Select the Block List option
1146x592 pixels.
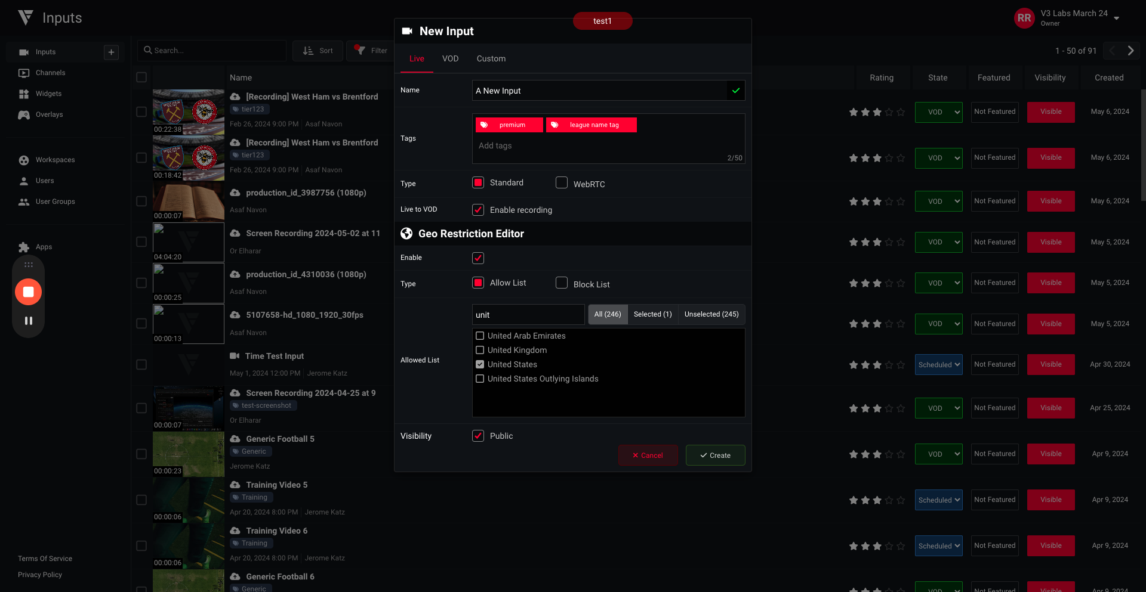(x=562, y=283)
